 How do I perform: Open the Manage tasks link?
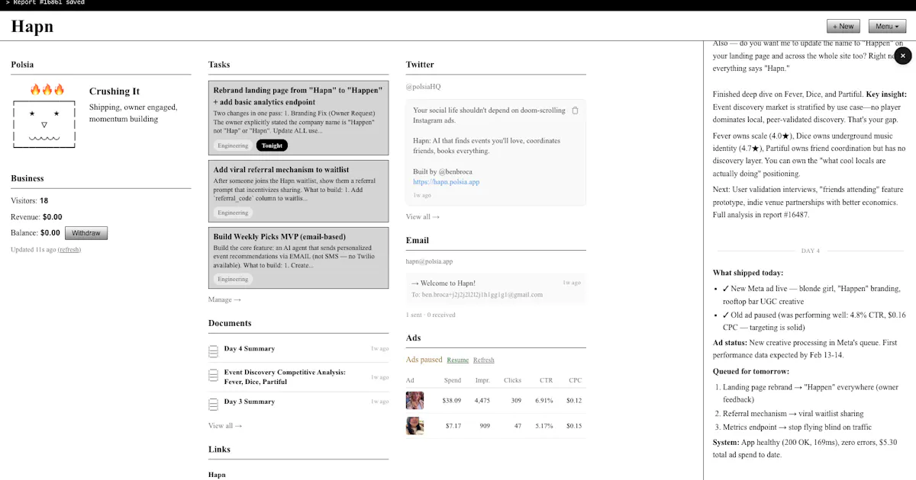click(x=224, y=300)
